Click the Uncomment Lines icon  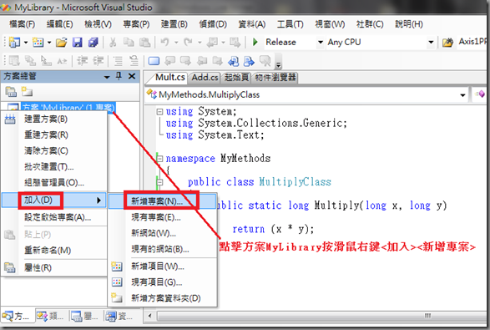click(x=134, y=61)
